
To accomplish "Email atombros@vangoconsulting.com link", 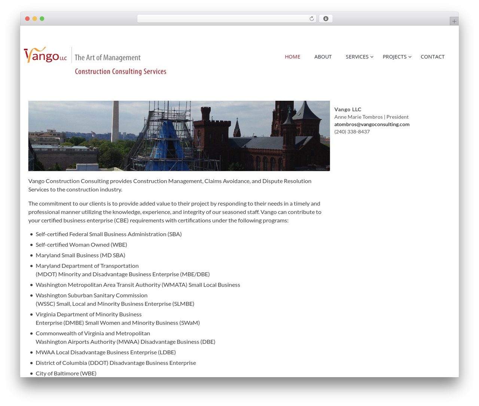I will click(372, 124).
